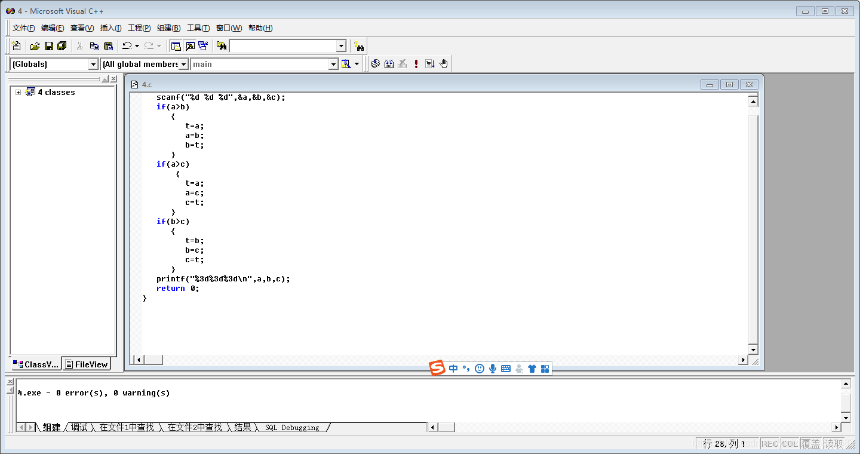Select the 在文件2中查找 output tab
860x454 pixels.
(195, 427)
